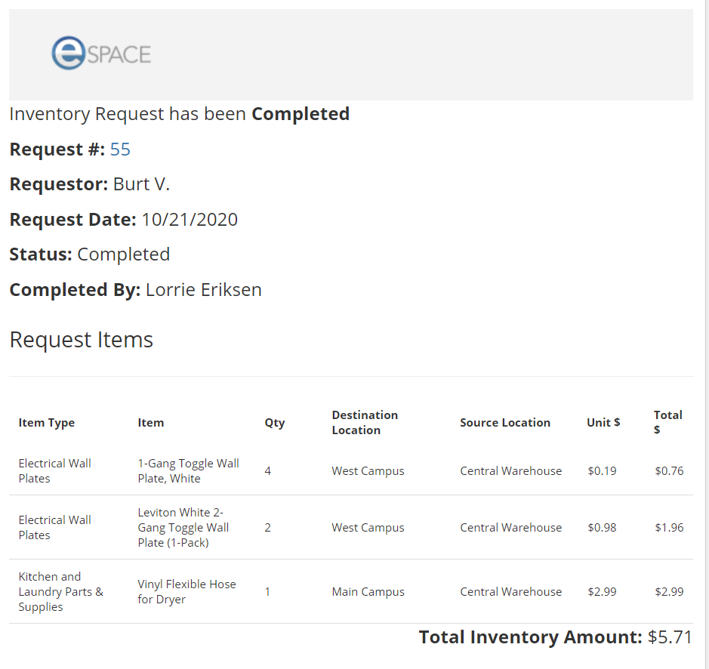Click the Kitchen and Laundry Parts & Supplies type
Viewport: 709px width, 669px height.
tap(61, 592)
